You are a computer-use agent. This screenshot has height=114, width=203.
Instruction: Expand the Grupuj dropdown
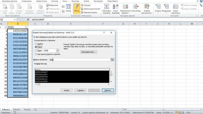tap(158, 13)
